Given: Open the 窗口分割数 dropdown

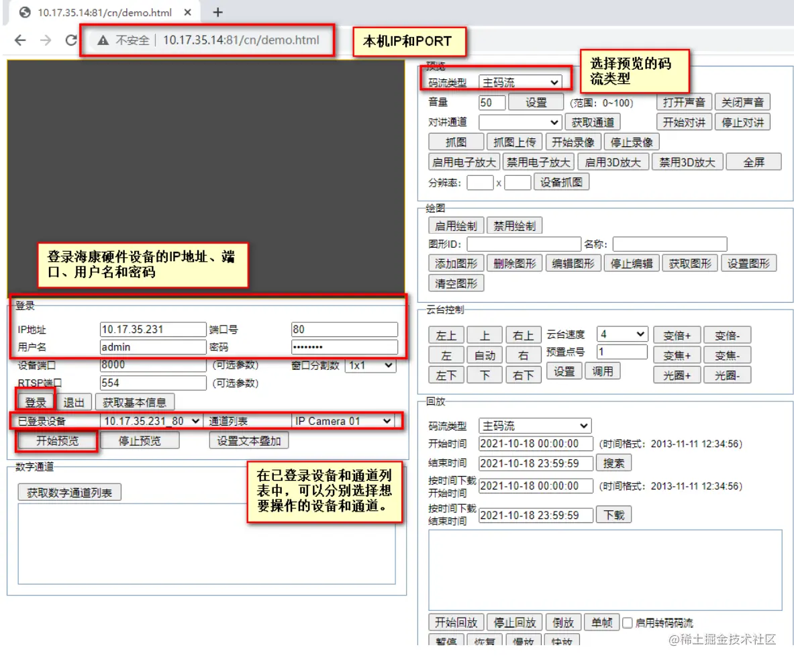Looking at the screenshot, I should tap(370, 365).
